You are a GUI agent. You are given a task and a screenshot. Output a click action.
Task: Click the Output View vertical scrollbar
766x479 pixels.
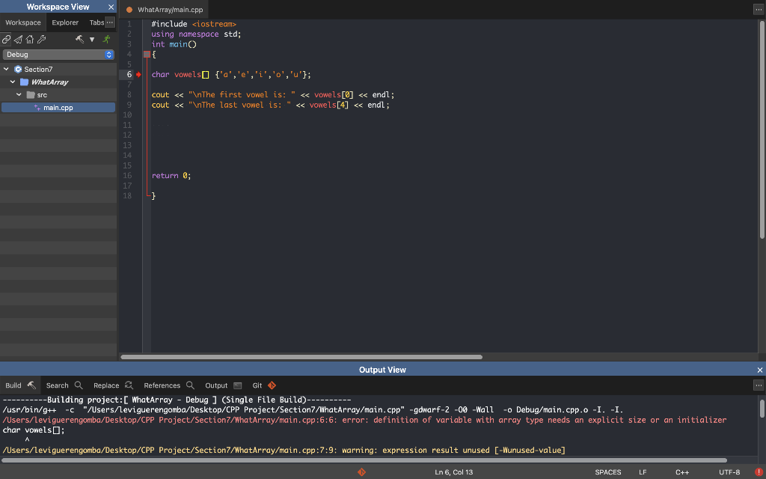tap(762, 408)
